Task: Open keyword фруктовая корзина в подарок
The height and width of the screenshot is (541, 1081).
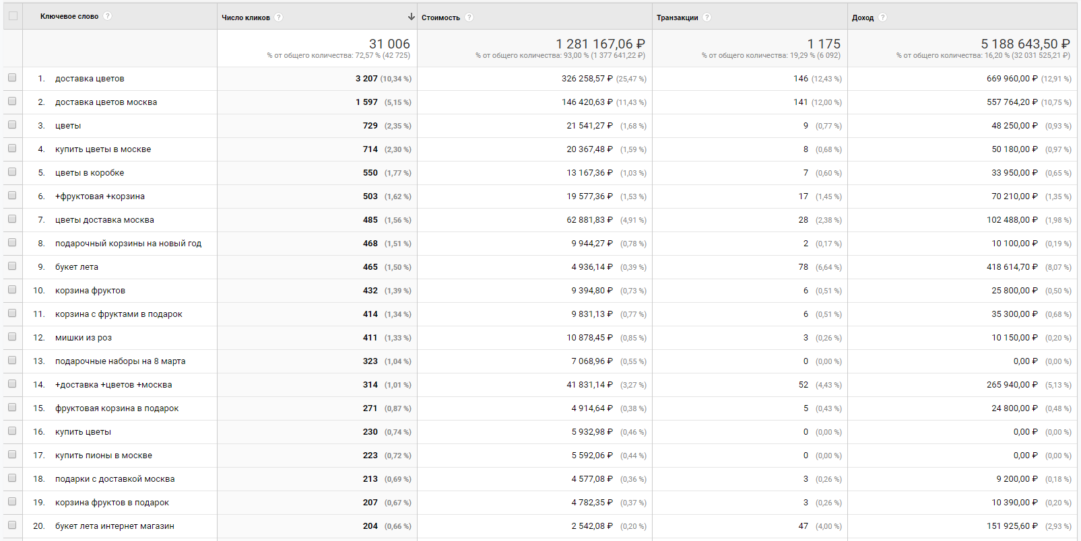Action: pos(117,408)
